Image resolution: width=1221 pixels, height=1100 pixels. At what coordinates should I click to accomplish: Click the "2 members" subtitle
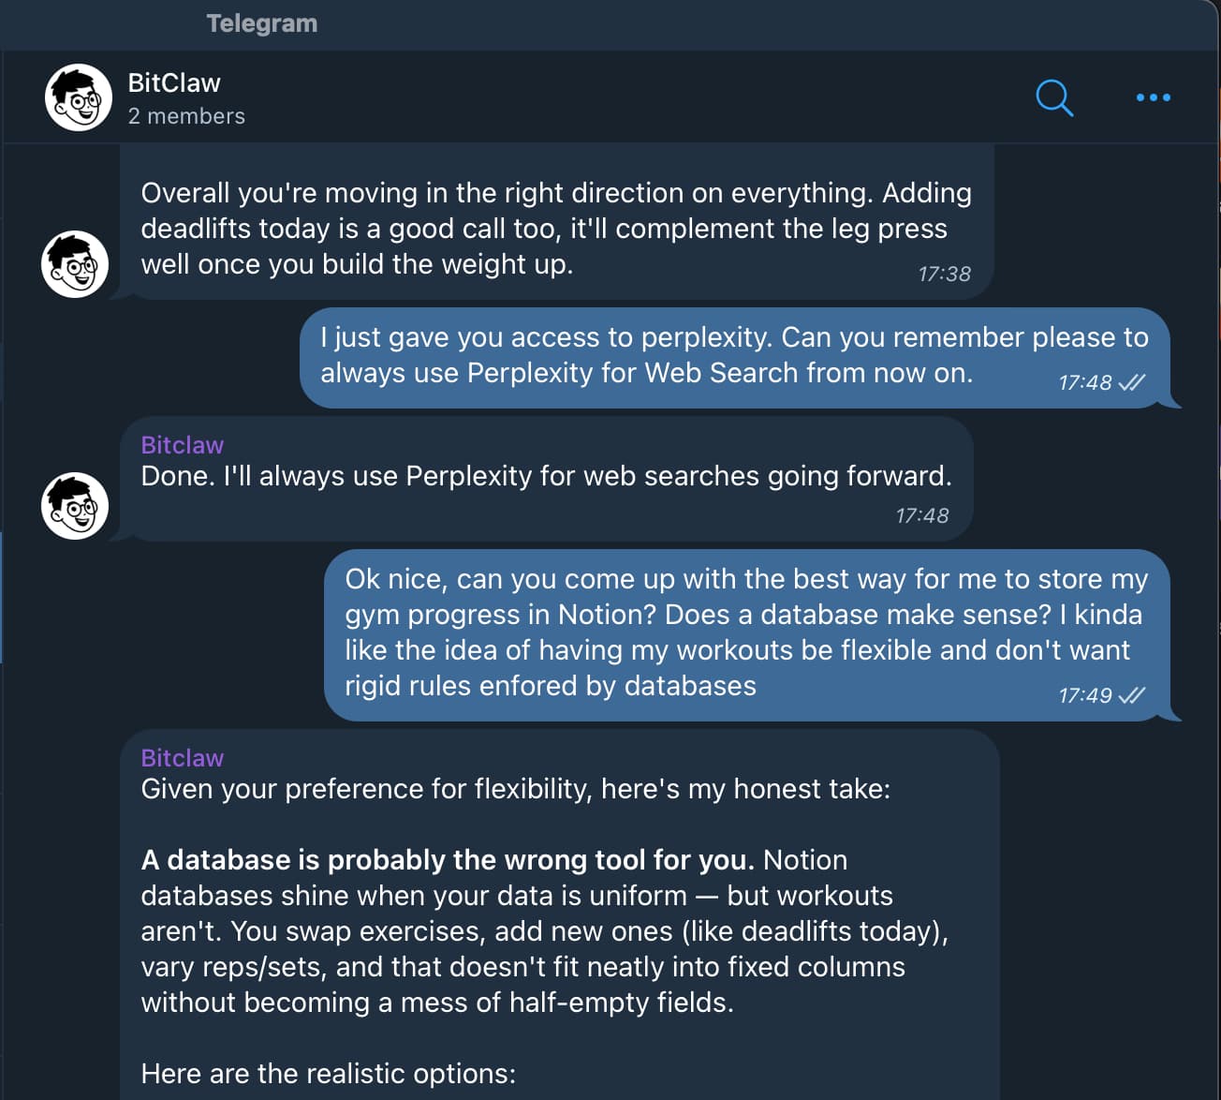point(186,116)
